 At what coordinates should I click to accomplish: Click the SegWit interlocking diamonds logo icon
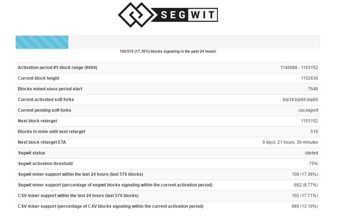click(136, 15)
